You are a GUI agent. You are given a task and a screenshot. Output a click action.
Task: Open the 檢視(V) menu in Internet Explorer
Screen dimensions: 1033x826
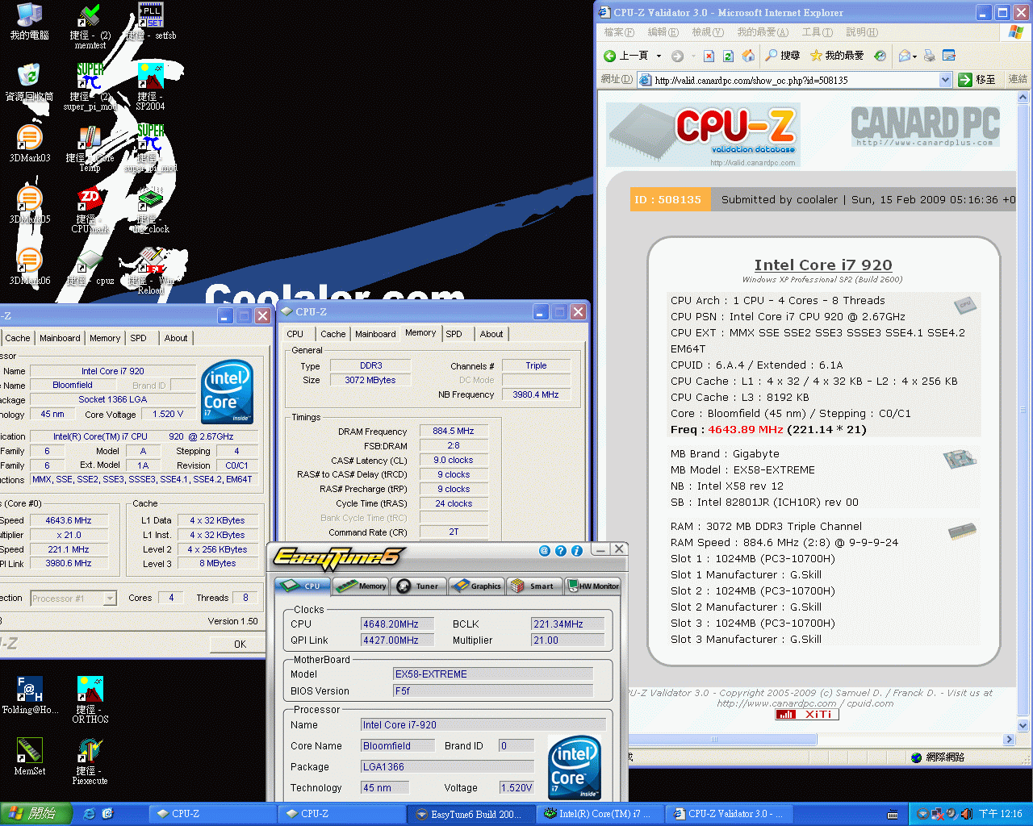tap(707, 32)
